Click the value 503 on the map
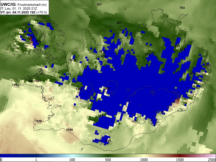 point(31,81)
